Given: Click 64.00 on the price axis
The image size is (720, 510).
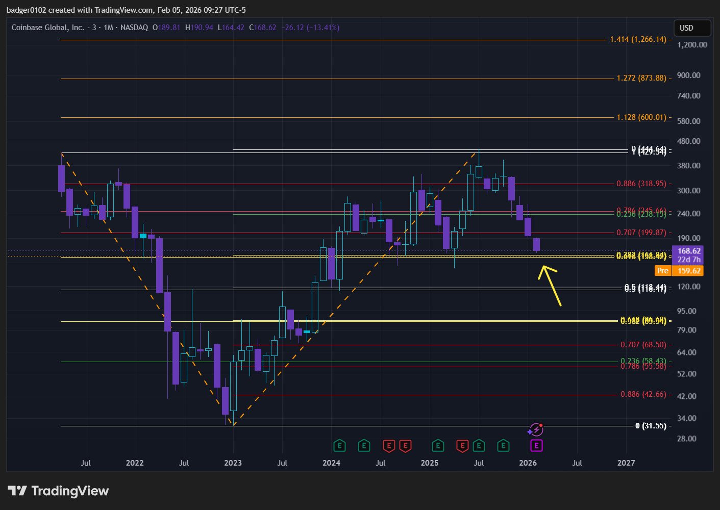Looking at the screenshot, I should (687, 352).
